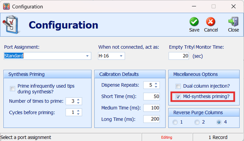Select Reverse Purge Columns option 1

point(175,122)
